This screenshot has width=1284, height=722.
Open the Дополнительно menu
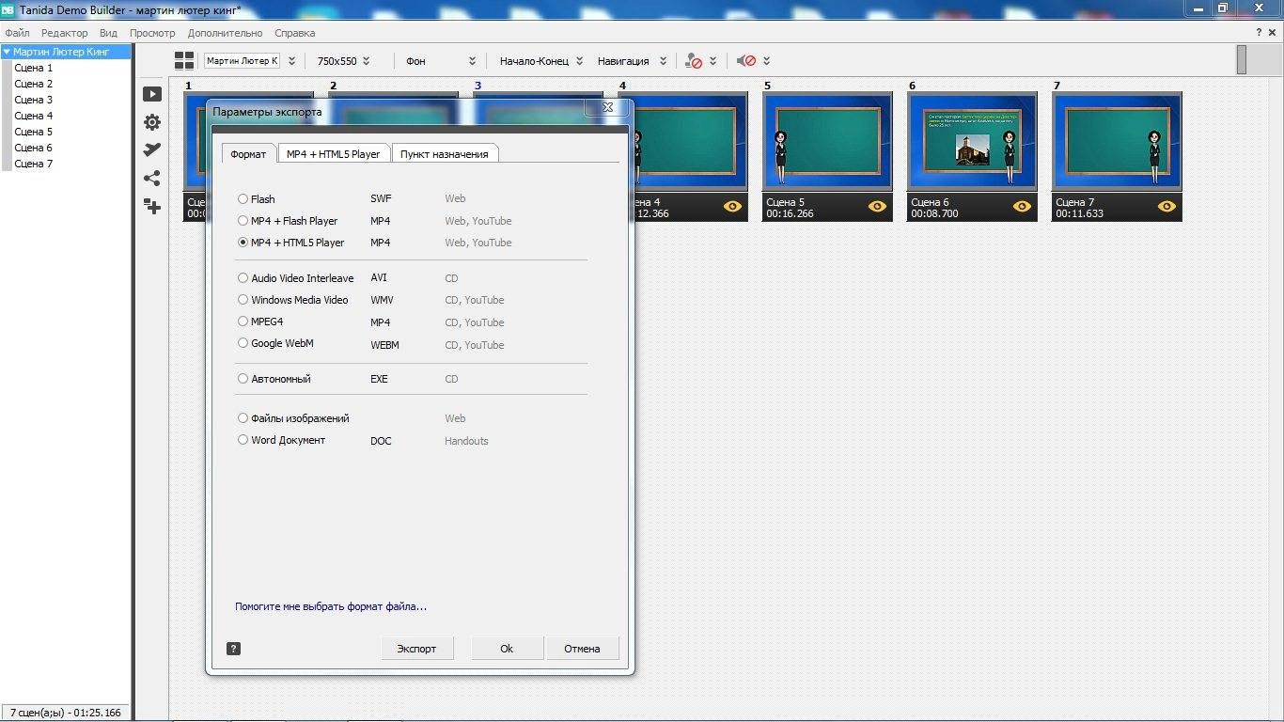[225, 33]
